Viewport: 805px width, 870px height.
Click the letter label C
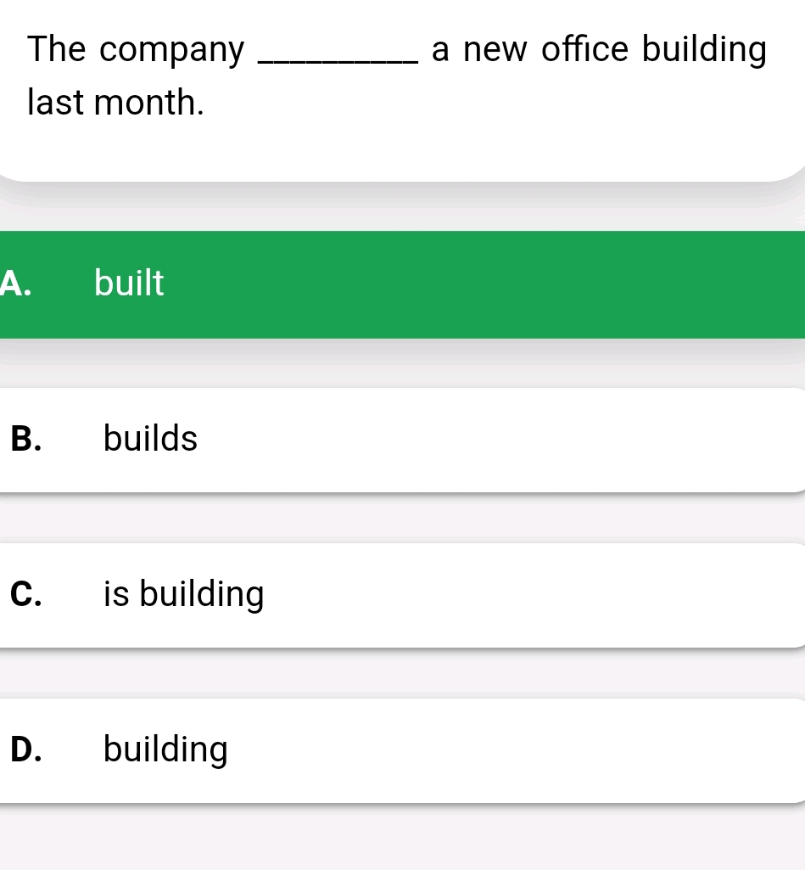tap(25, 594)
